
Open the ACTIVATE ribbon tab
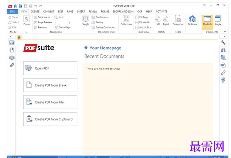tap(161, 11)
